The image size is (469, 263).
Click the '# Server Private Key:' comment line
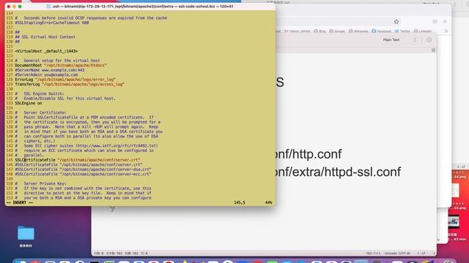tap(41, 183)
